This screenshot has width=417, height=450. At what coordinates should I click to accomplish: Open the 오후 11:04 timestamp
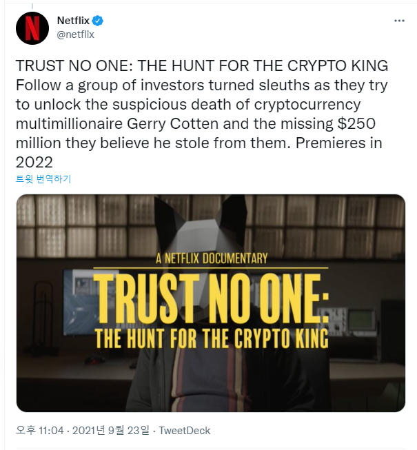(40, 431)
